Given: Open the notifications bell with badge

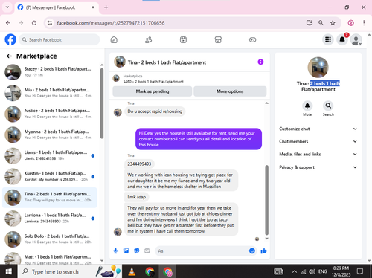Looking at the screenshot, I should coord(342,39).
